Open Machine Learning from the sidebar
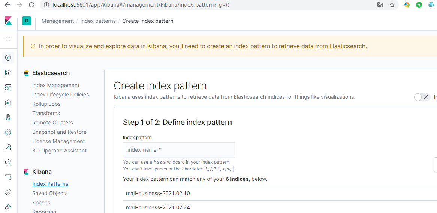The width and height of the screenshot is (437, 213). [8, 132]
